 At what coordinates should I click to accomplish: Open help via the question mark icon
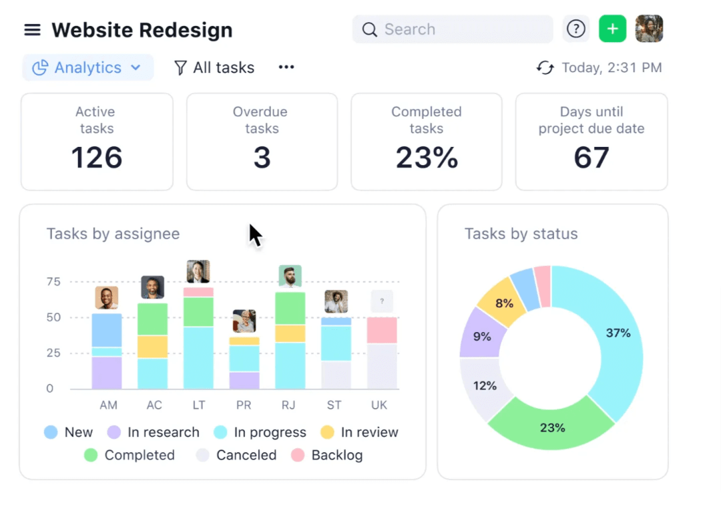tap(575, 29)
